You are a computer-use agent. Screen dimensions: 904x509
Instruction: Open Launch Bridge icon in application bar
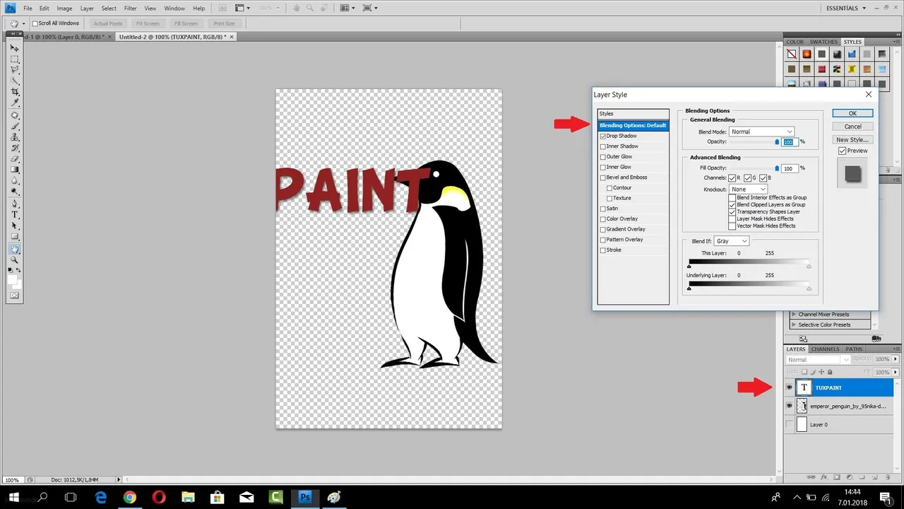pos(222,8)
